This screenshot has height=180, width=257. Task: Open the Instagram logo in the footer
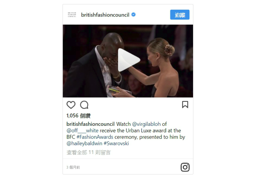pos(185,167)
